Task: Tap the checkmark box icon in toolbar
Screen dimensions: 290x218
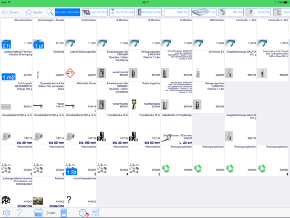Action: 96,213
